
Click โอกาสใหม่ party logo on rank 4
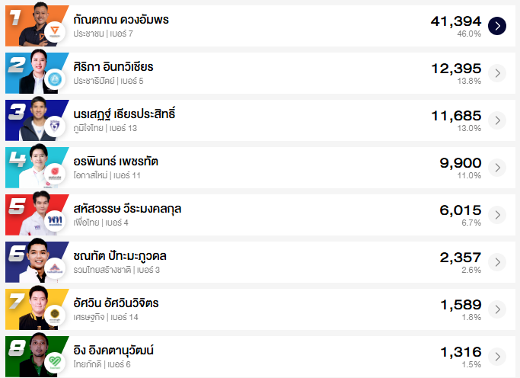pyautogui.click(x=55, y=174)
